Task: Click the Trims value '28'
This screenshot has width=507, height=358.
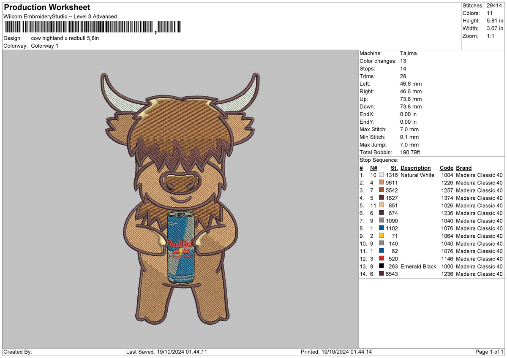Action: tap(403, 76)
